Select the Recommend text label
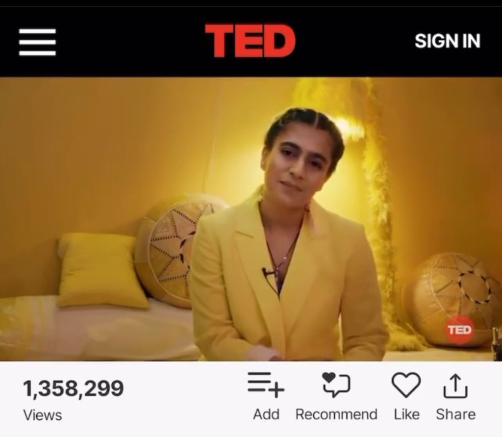Viewport: 502px width, 437px height. (x=336, y=414)
